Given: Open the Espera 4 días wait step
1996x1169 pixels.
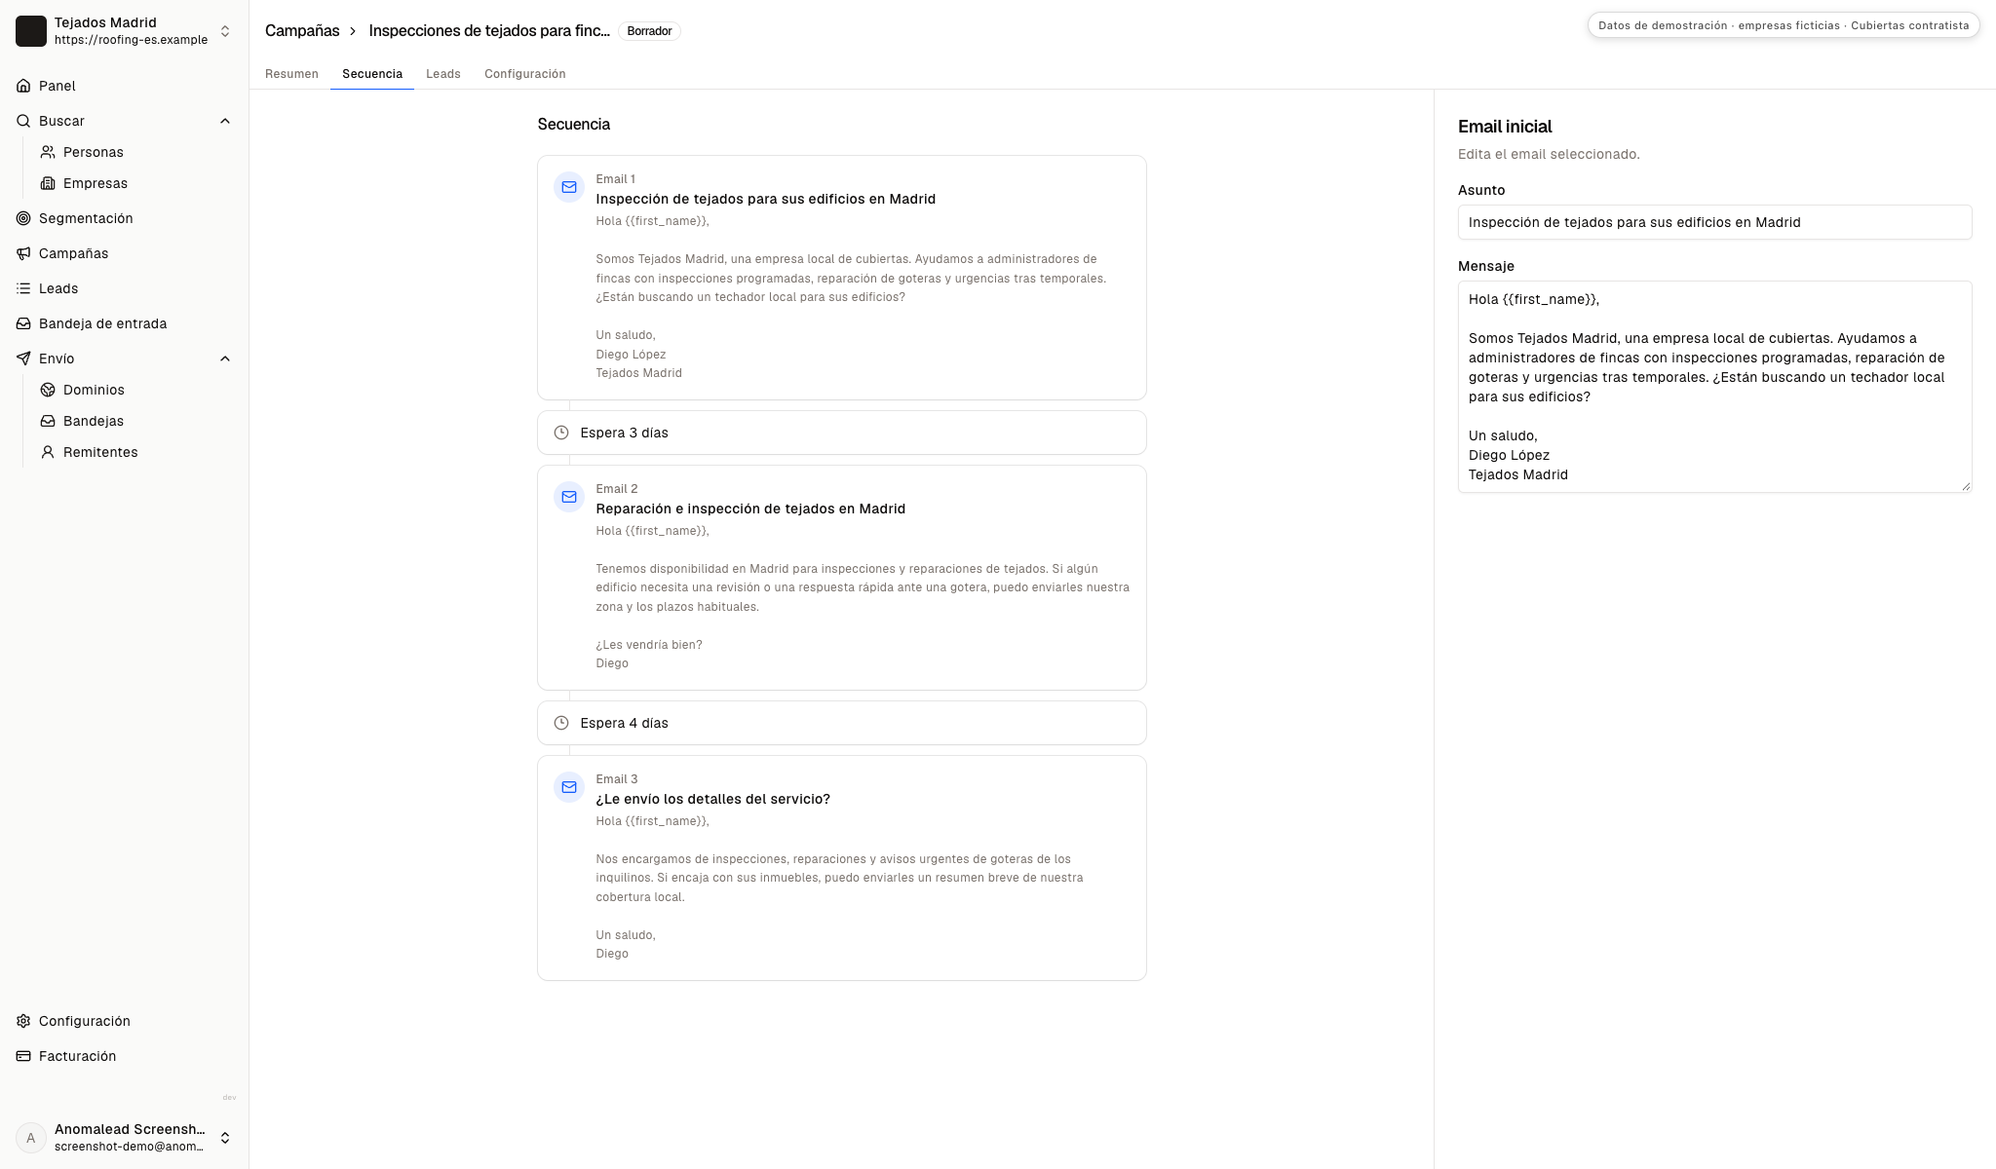Looking at the screenshot, I should (x=842, y=723).
